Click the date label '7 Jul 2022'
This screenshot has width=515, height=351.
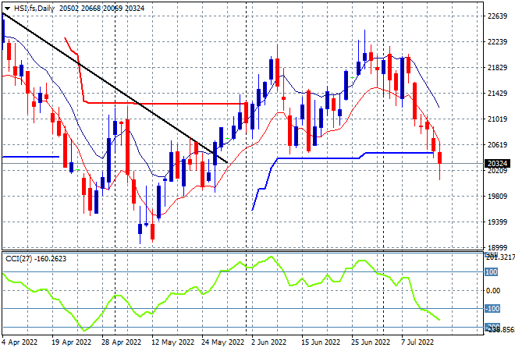417,342
